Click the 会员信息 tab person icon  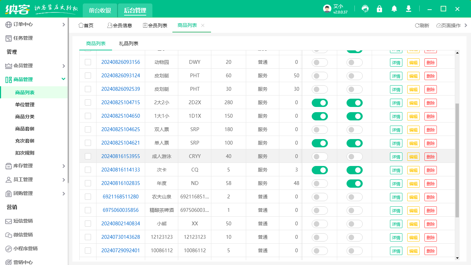click(110, 25)
